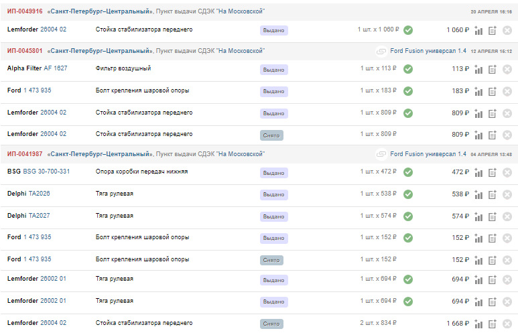Open order ИП-0045801 link
518x333 pixels.
[x=25, y=51]
